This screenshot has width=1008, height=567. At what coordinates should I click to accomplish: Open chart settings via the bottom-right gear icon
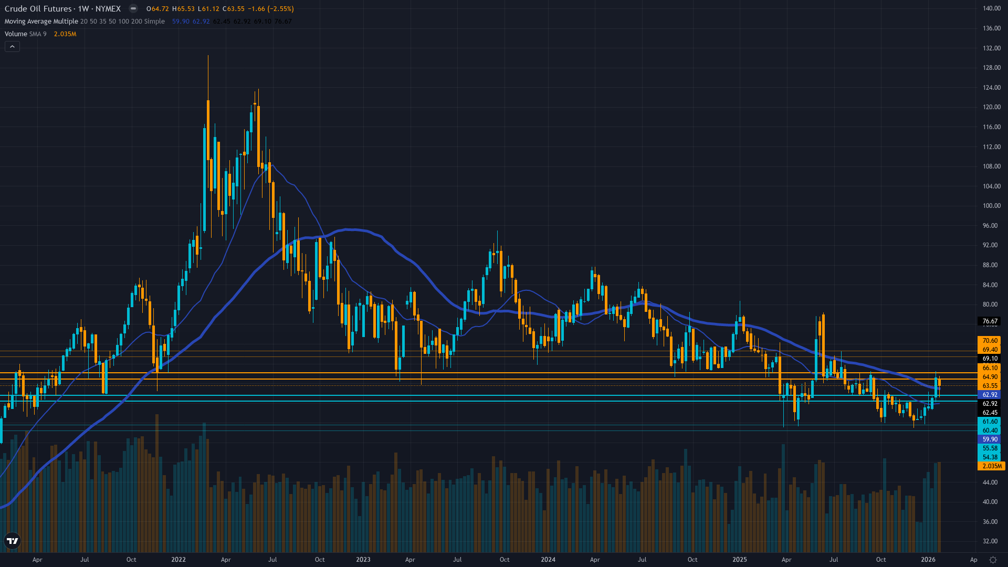(993, 560)
